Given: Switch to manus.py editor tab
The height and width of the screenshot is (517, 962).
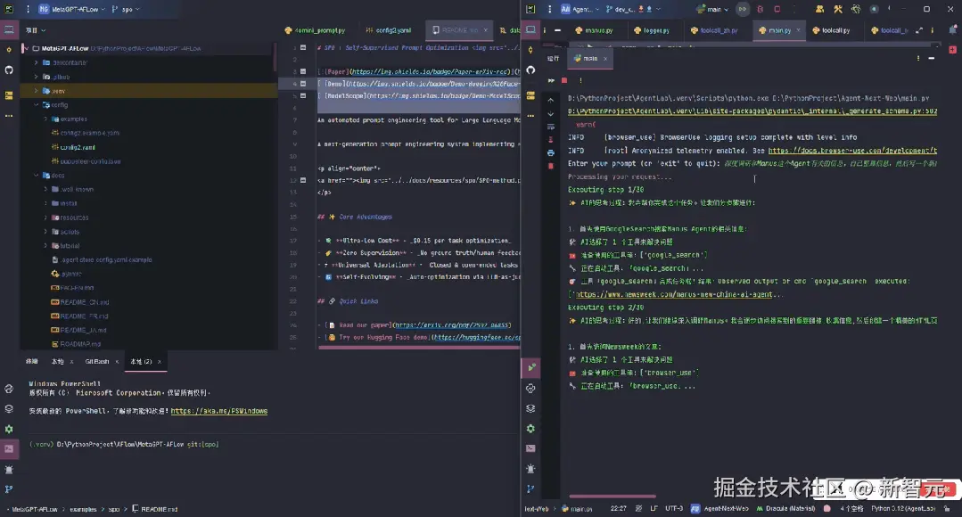Looking at the screenshot, I should 594,30.
